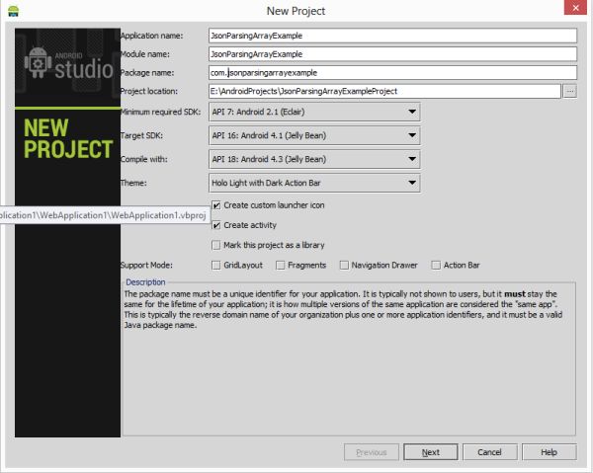Focus the Module name field
Image resolution: width=593 pixels, height=473 pixels.
point(392,54)
